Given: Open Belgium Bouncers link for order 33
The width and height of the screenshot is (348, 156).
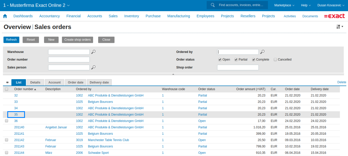Looking at the screenshot, I should pyautogui.click(x=100, y=102).
